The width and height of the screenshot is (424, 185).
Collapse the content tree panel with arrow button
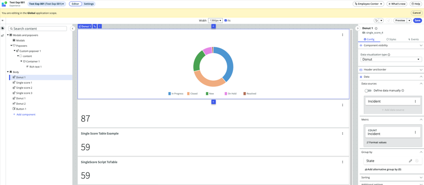(x=73, y=29)
